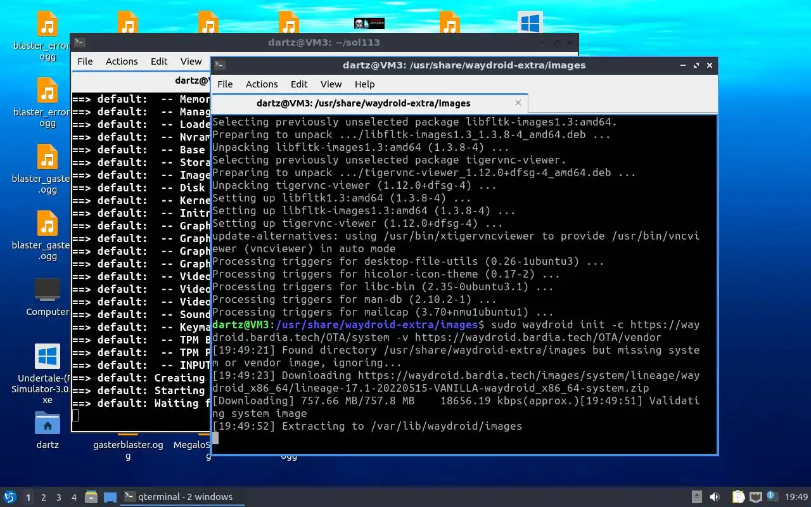The image size is (811, 507).
Task: Open the network connection tray icon
Action: click(756, 497)
